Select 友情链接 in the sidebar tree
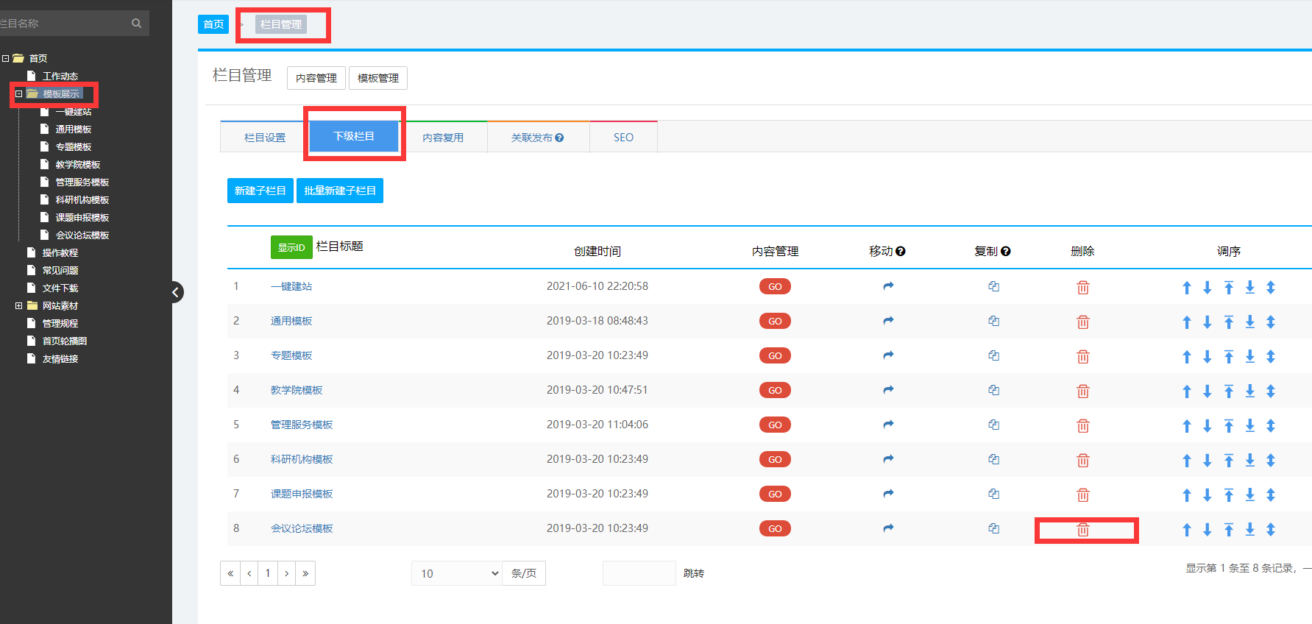 pos(60,358)
